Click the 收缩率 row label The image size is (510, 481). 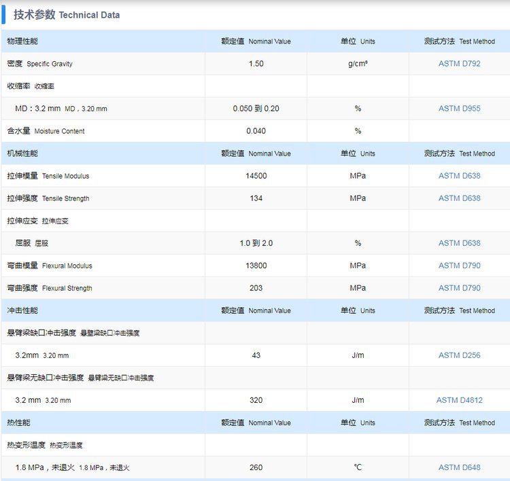pyautogui.click(x=31, y=86)
